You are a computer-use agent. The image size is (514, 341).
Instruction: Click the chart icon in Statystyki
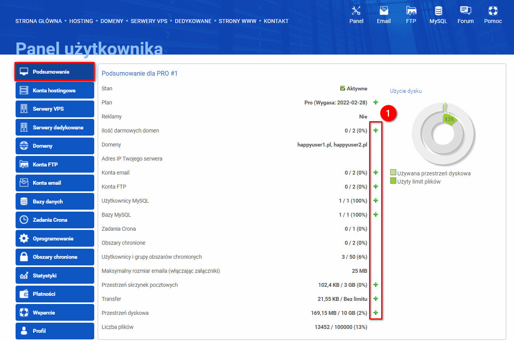point(24,276)
